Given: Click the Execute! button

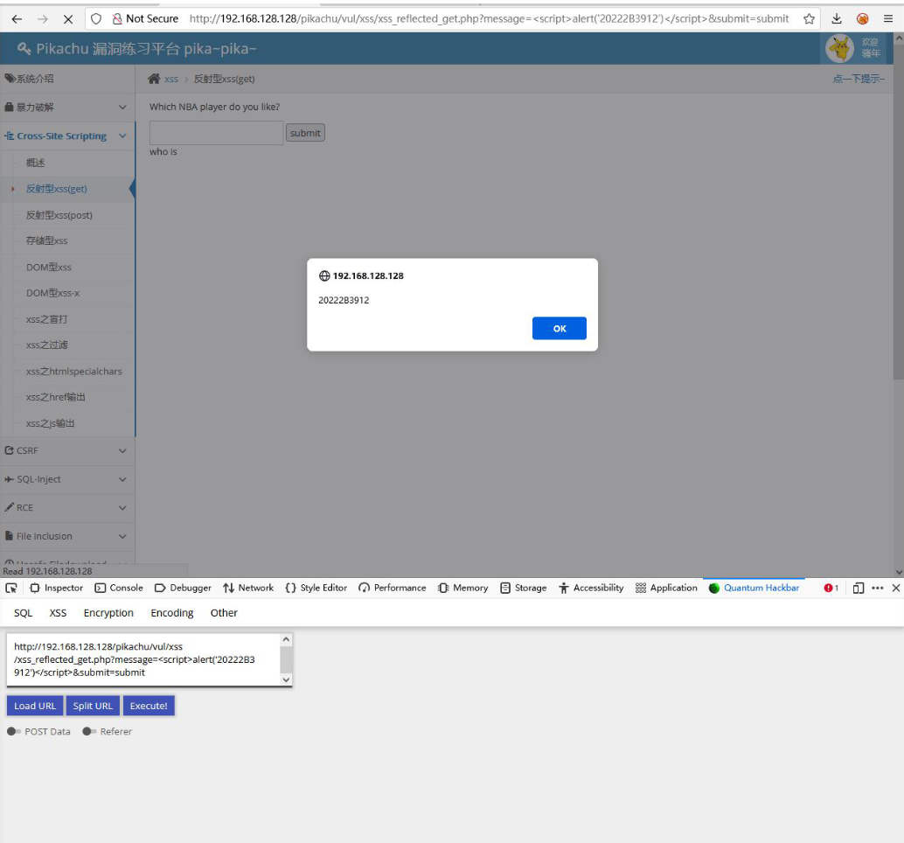Looking at the screenshot, I should click(x=149, y=706).
